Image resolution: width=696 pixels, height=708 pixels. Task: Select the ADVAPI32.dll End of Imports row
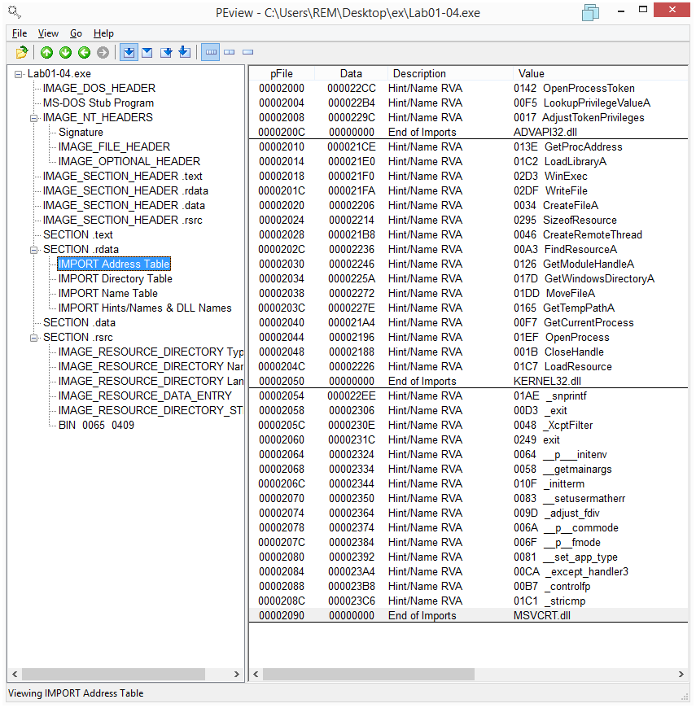pyautogui.click(x=468, y=133)
